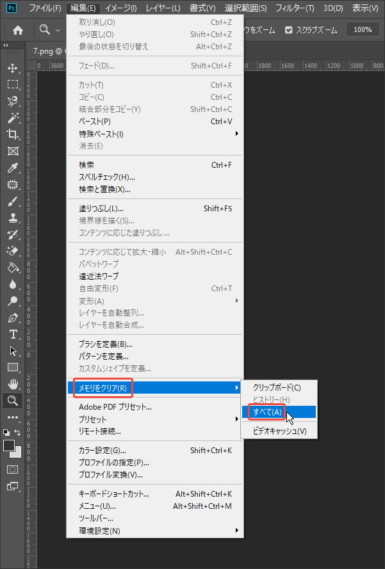
Task: Expand the toolbox double-arrow
Action: coord(6,45)
